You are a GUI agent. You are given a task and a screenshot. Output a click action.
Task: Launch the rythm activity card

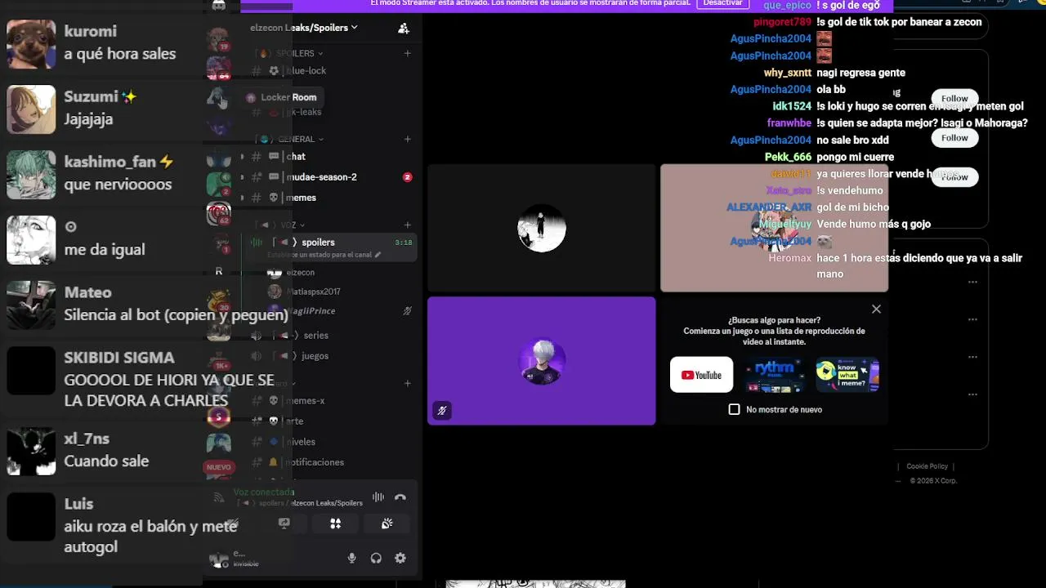[x=775, y=375]
